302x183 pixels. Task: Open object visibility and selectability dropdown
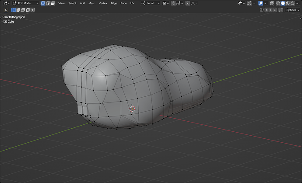pyautogui.click(x=241, y=3)
